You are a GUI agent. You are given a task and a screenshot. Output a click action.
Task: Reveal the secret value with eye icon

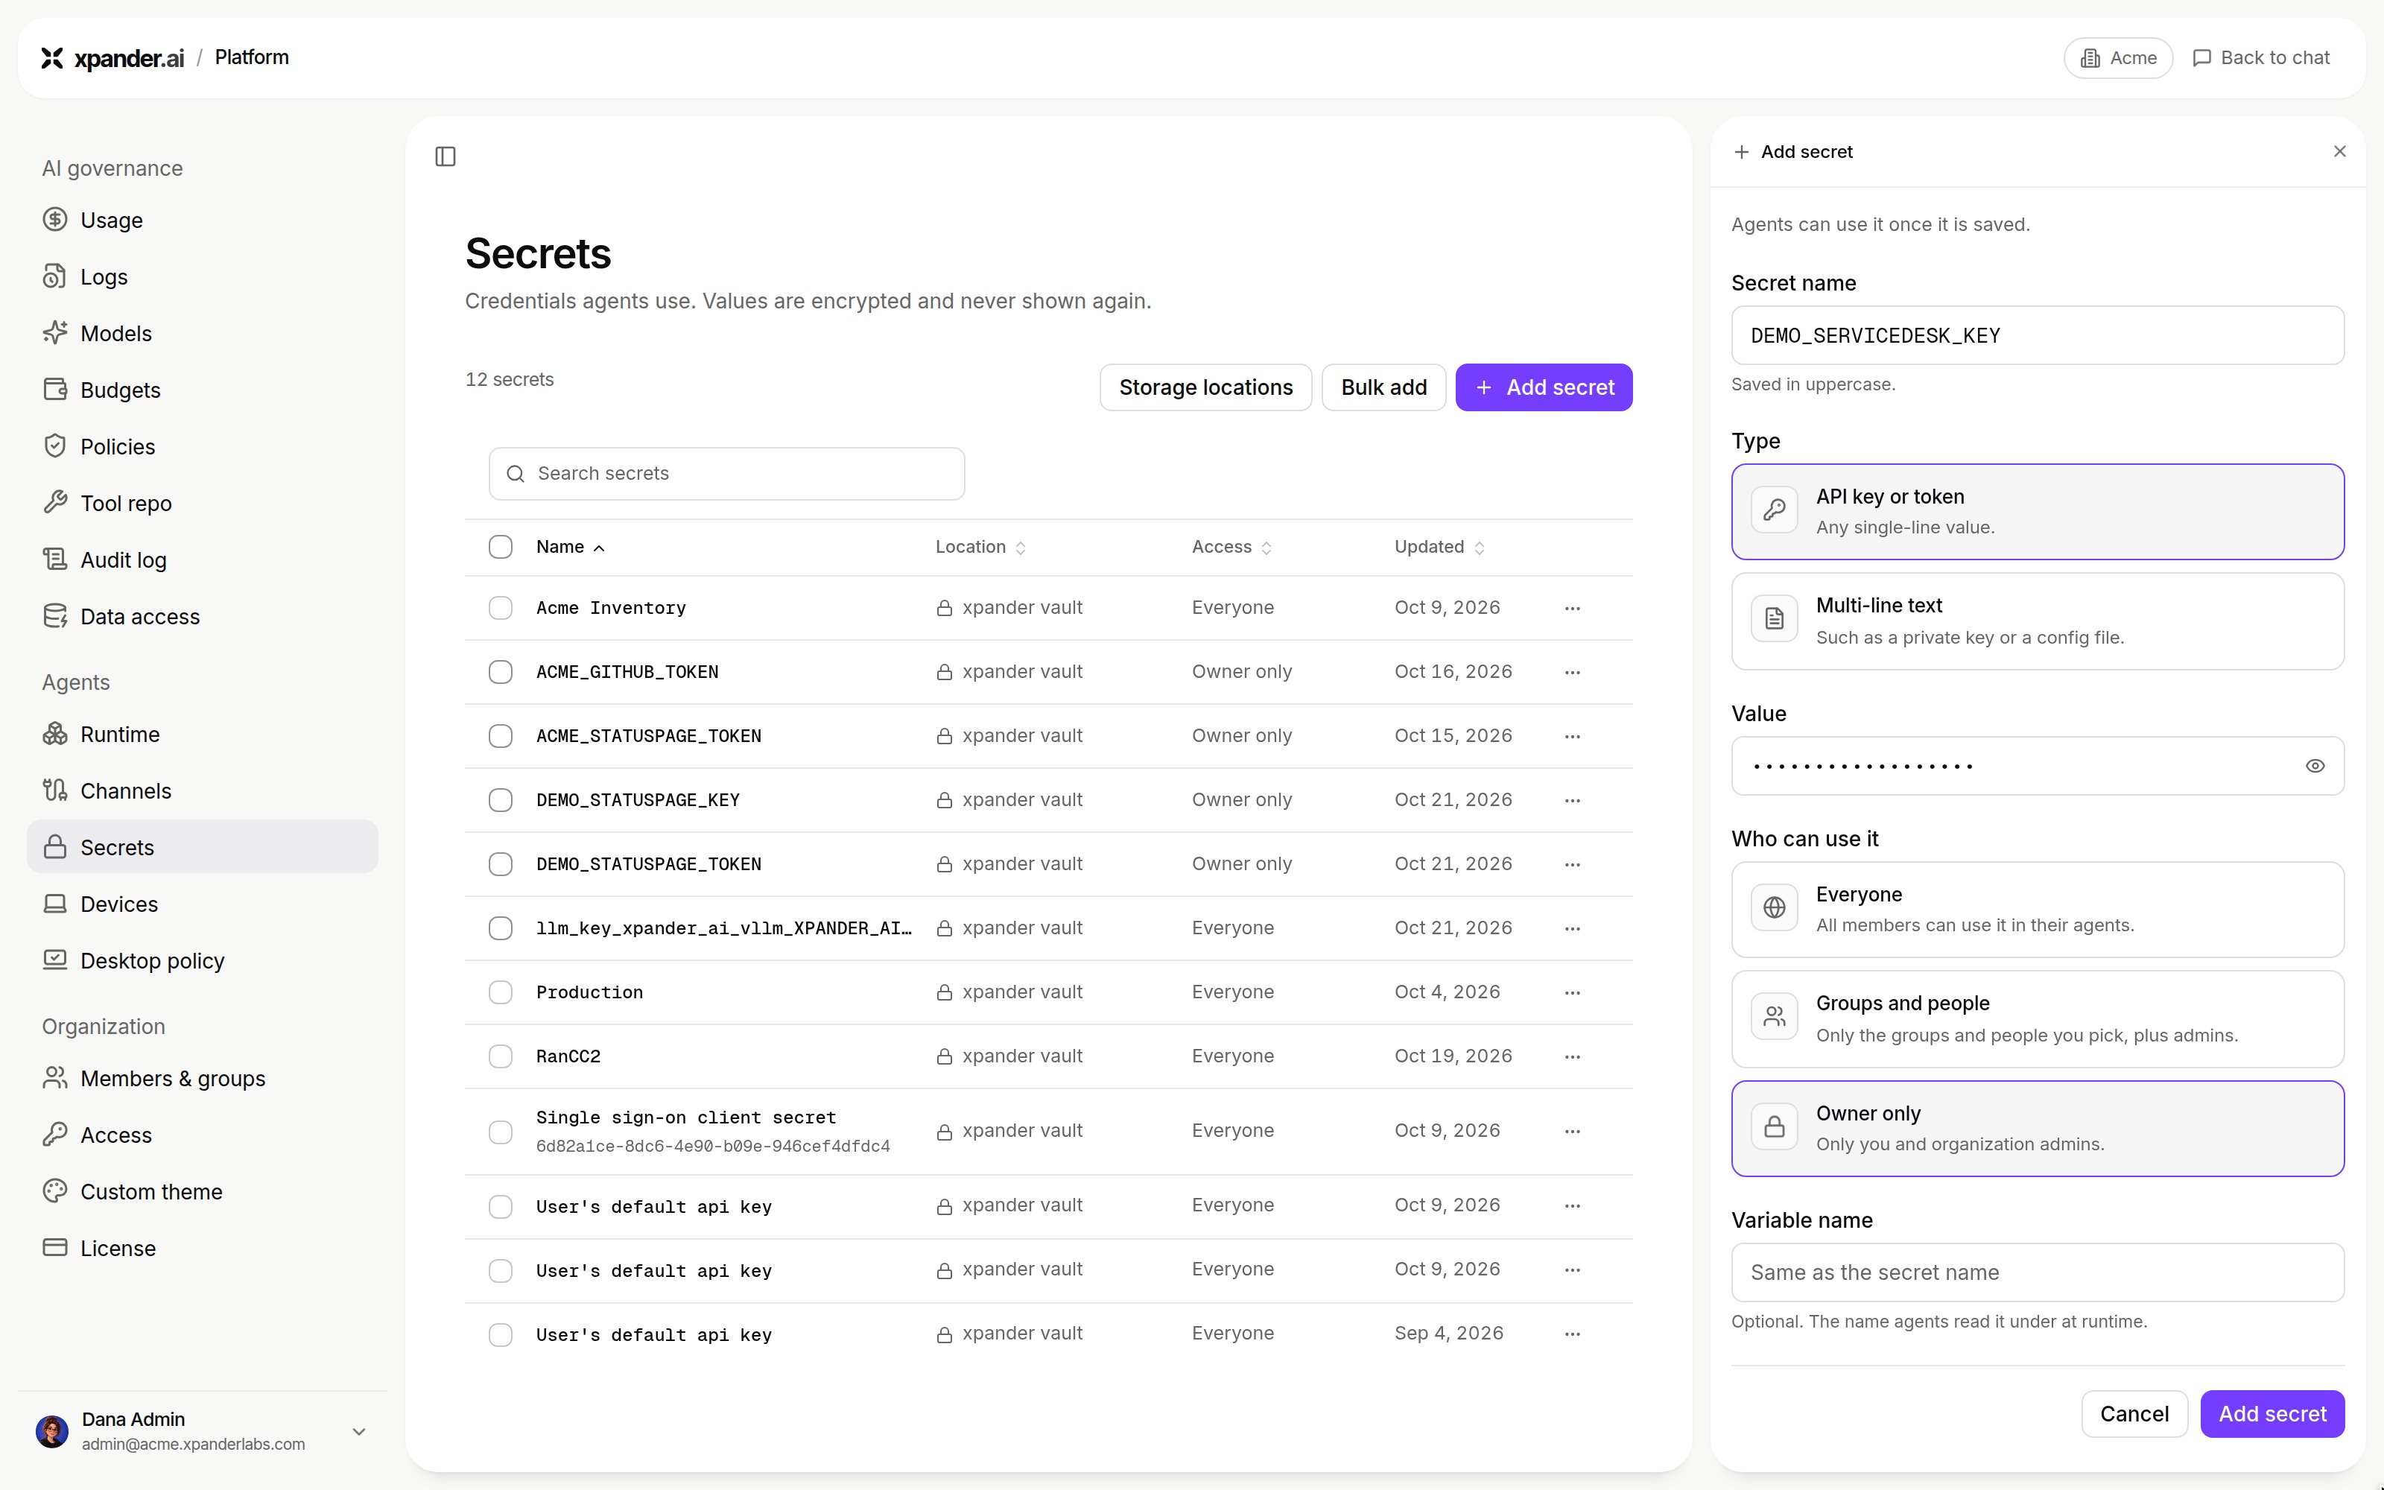point(2315,766)
